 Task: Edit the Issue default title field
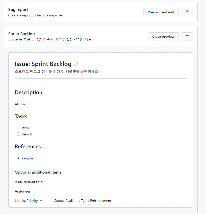pos(29,182)
